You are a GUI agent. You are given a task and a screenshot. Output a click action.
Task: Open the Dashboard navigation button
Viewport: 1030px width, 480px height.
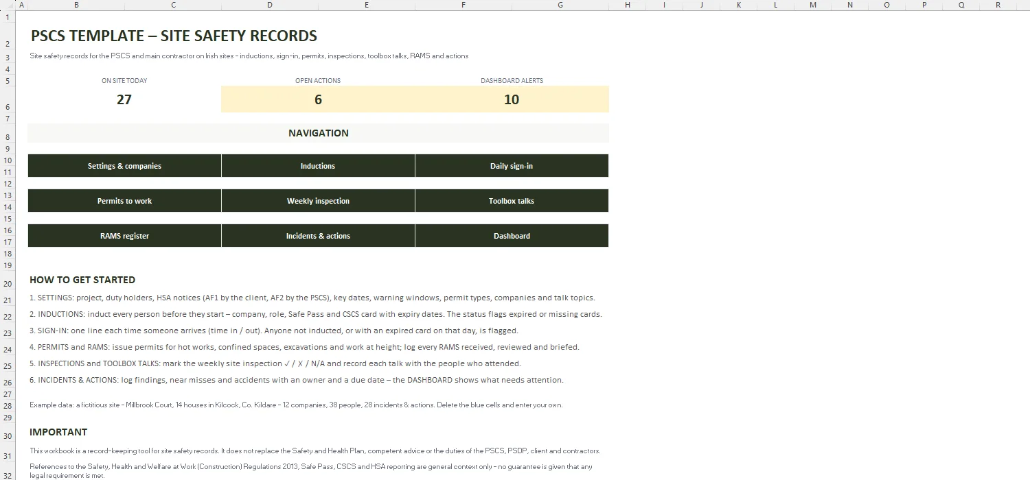[x=512, y=236]
